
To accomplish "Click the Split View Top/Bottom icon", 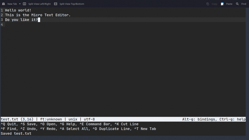I will (x=56, y=4).
